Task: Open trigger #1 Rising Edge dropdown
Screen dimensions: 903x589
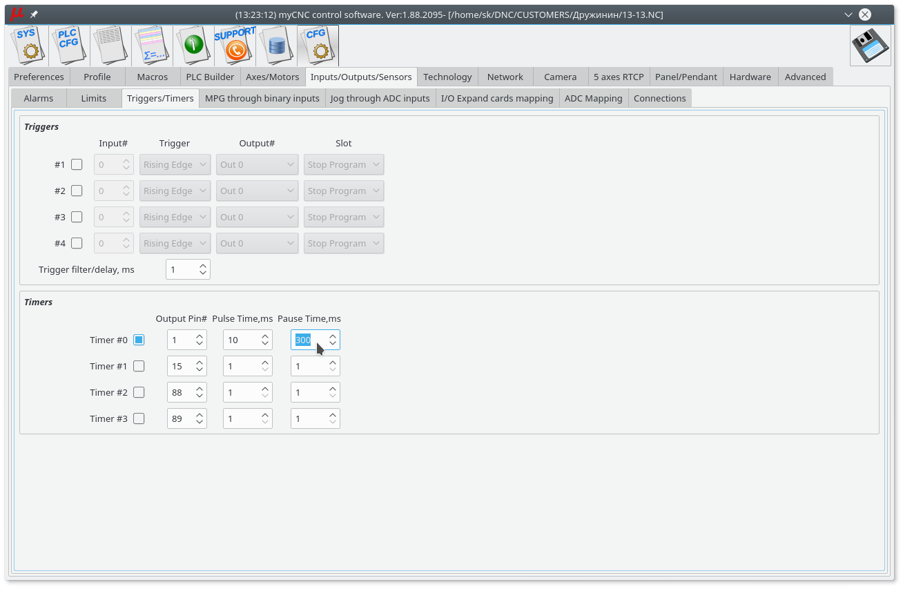Action: point(175,164)
